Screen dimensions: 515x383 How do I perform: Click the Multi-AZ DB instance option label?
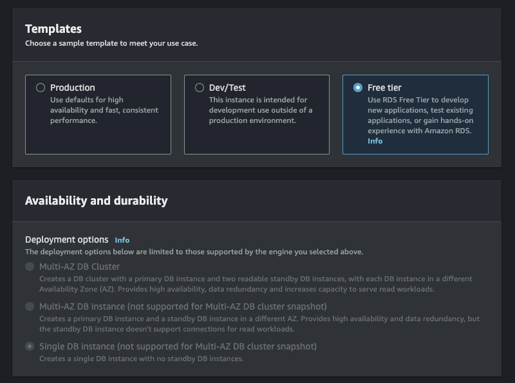point(183,306)
